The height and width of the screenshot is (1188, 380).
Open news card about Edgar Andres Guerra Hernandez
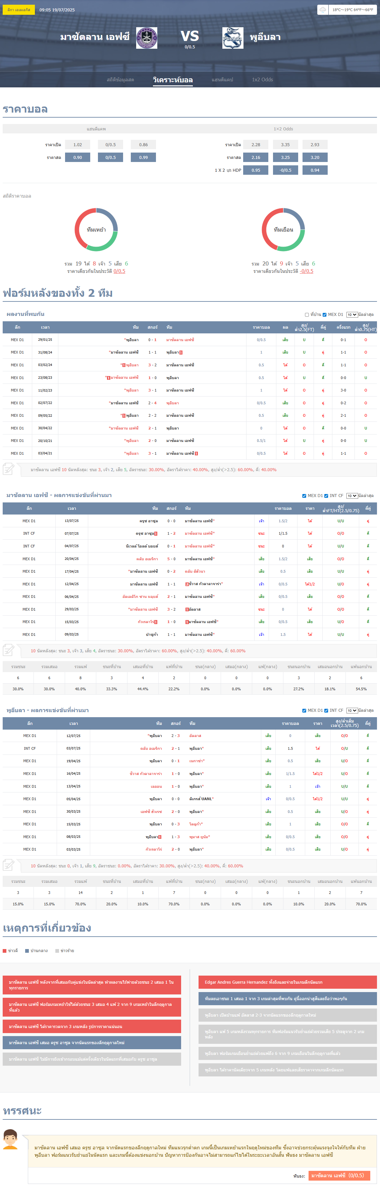pos(287,982)
